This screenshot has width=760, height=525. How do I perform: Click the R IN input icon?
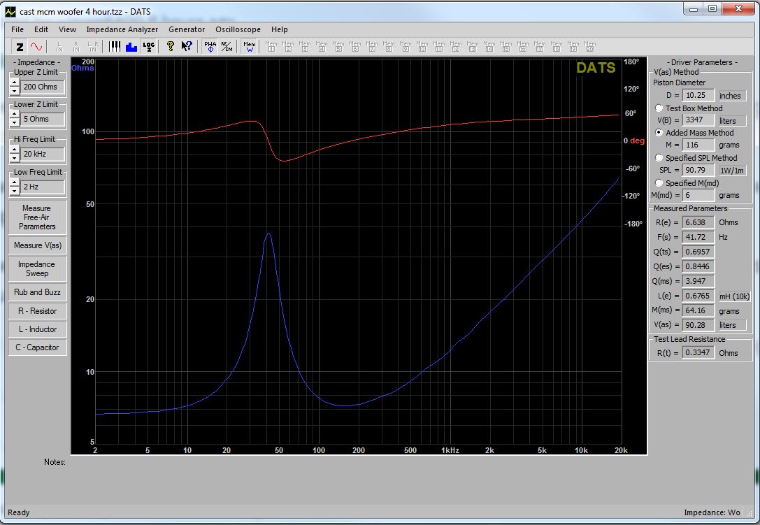point(76,47)
